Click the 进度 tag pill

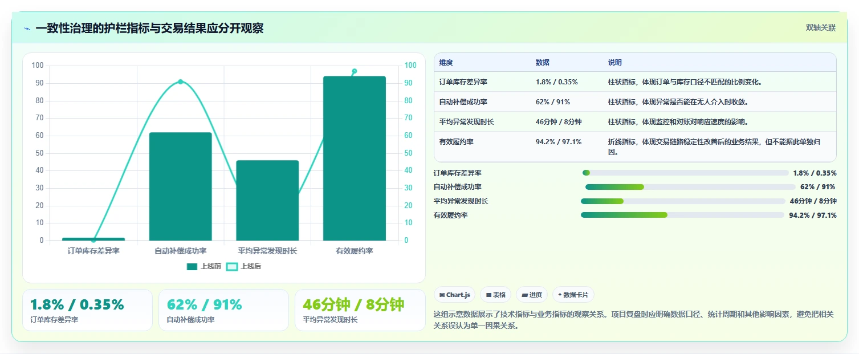pyautogui.click(x=532, y=295)
